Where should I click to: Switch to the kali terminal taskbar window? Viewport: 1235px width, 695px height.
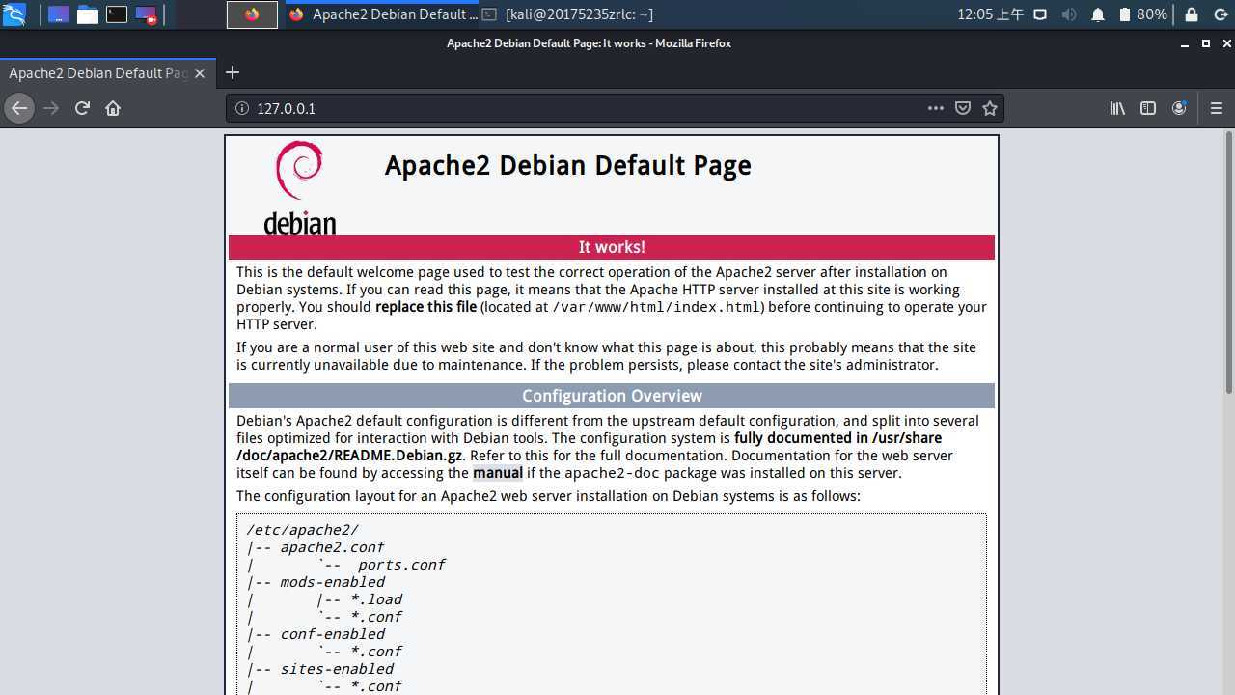coord(569,14)
